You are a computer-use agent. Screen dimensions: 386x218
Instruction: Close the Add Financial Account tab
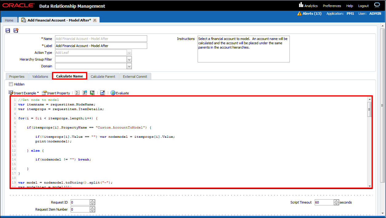point(95,20)
